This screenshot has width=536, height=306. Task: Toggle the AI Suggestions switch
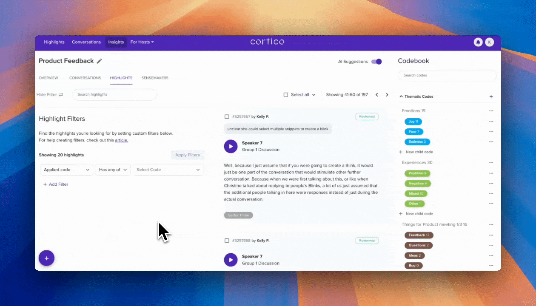pyautogui.click(x=376, y=62)
